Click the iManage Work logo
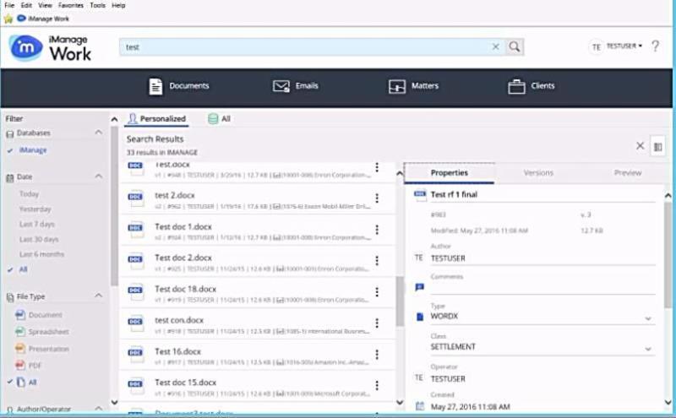 click(x=52, y=48)
